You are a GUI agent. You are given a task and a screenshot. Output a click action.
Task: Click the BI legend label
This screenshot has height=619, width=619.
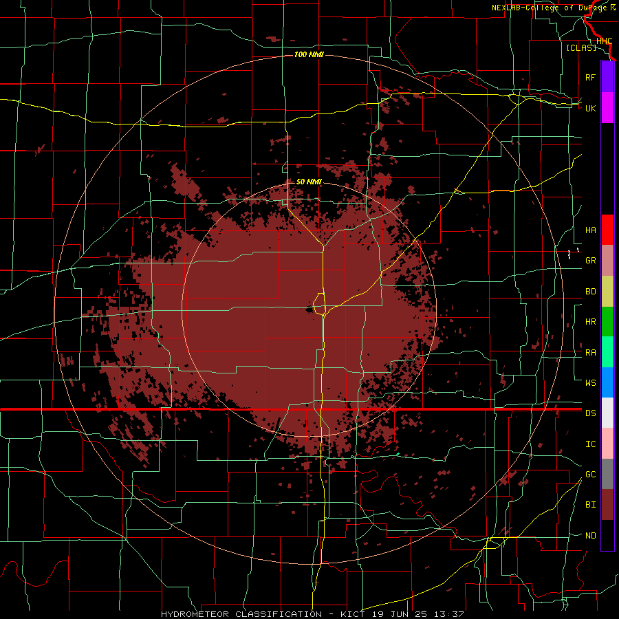(590, 505)
